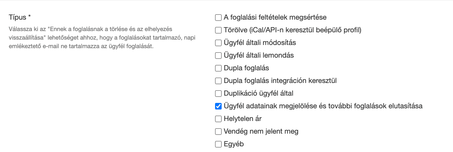Viewport: 453px width, 152px height.
Task: Tick 'Dupla foglalás integráción keresztül' checkbox
Action: click(x=218, y=81)
